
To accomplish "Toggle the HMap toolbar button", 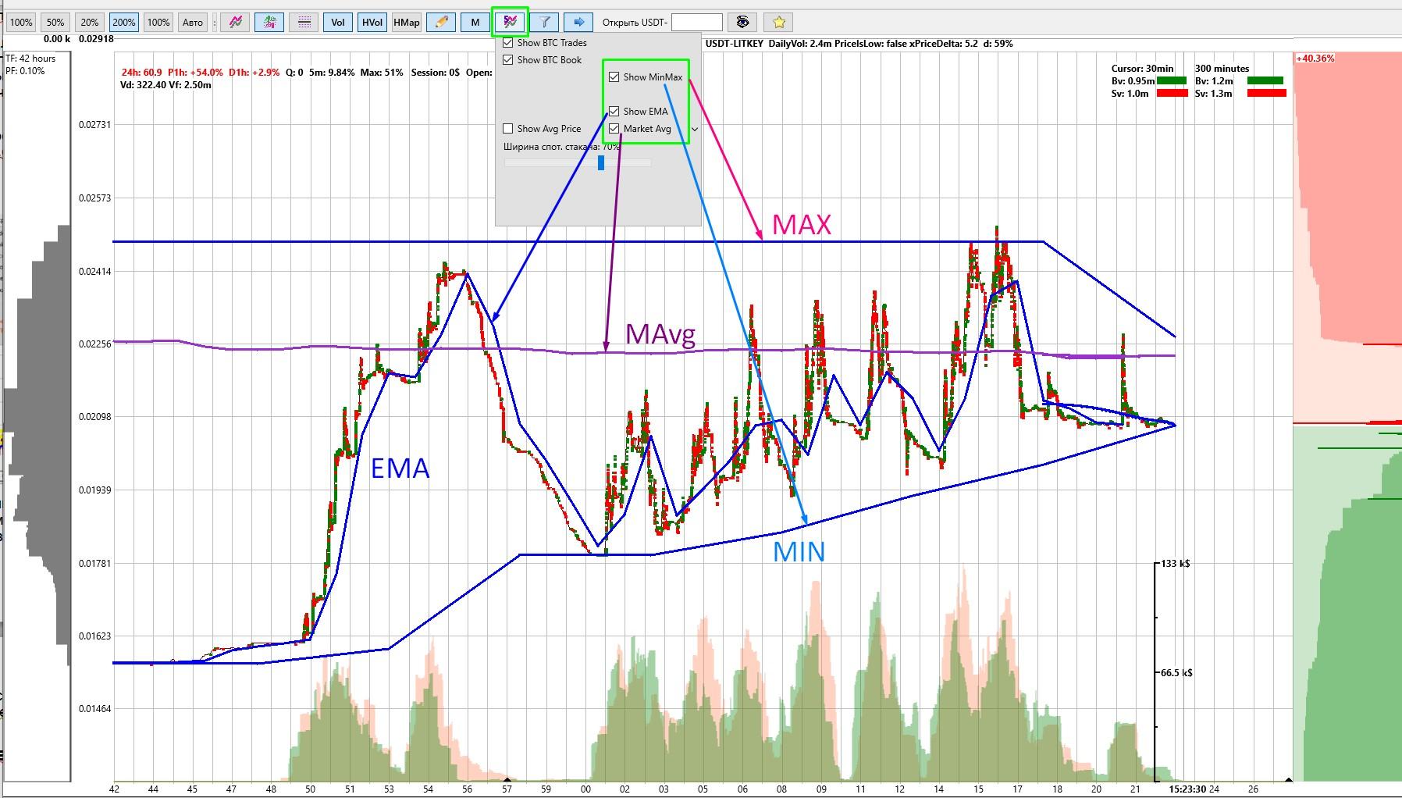I will pyautogui.click(x=406, y=22).
